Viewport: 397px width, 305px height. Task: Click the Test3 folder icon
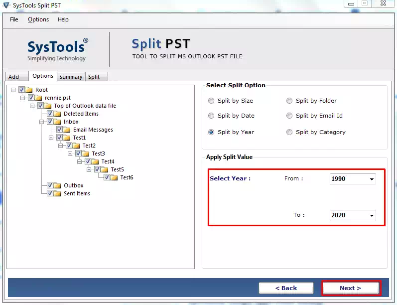86,153
